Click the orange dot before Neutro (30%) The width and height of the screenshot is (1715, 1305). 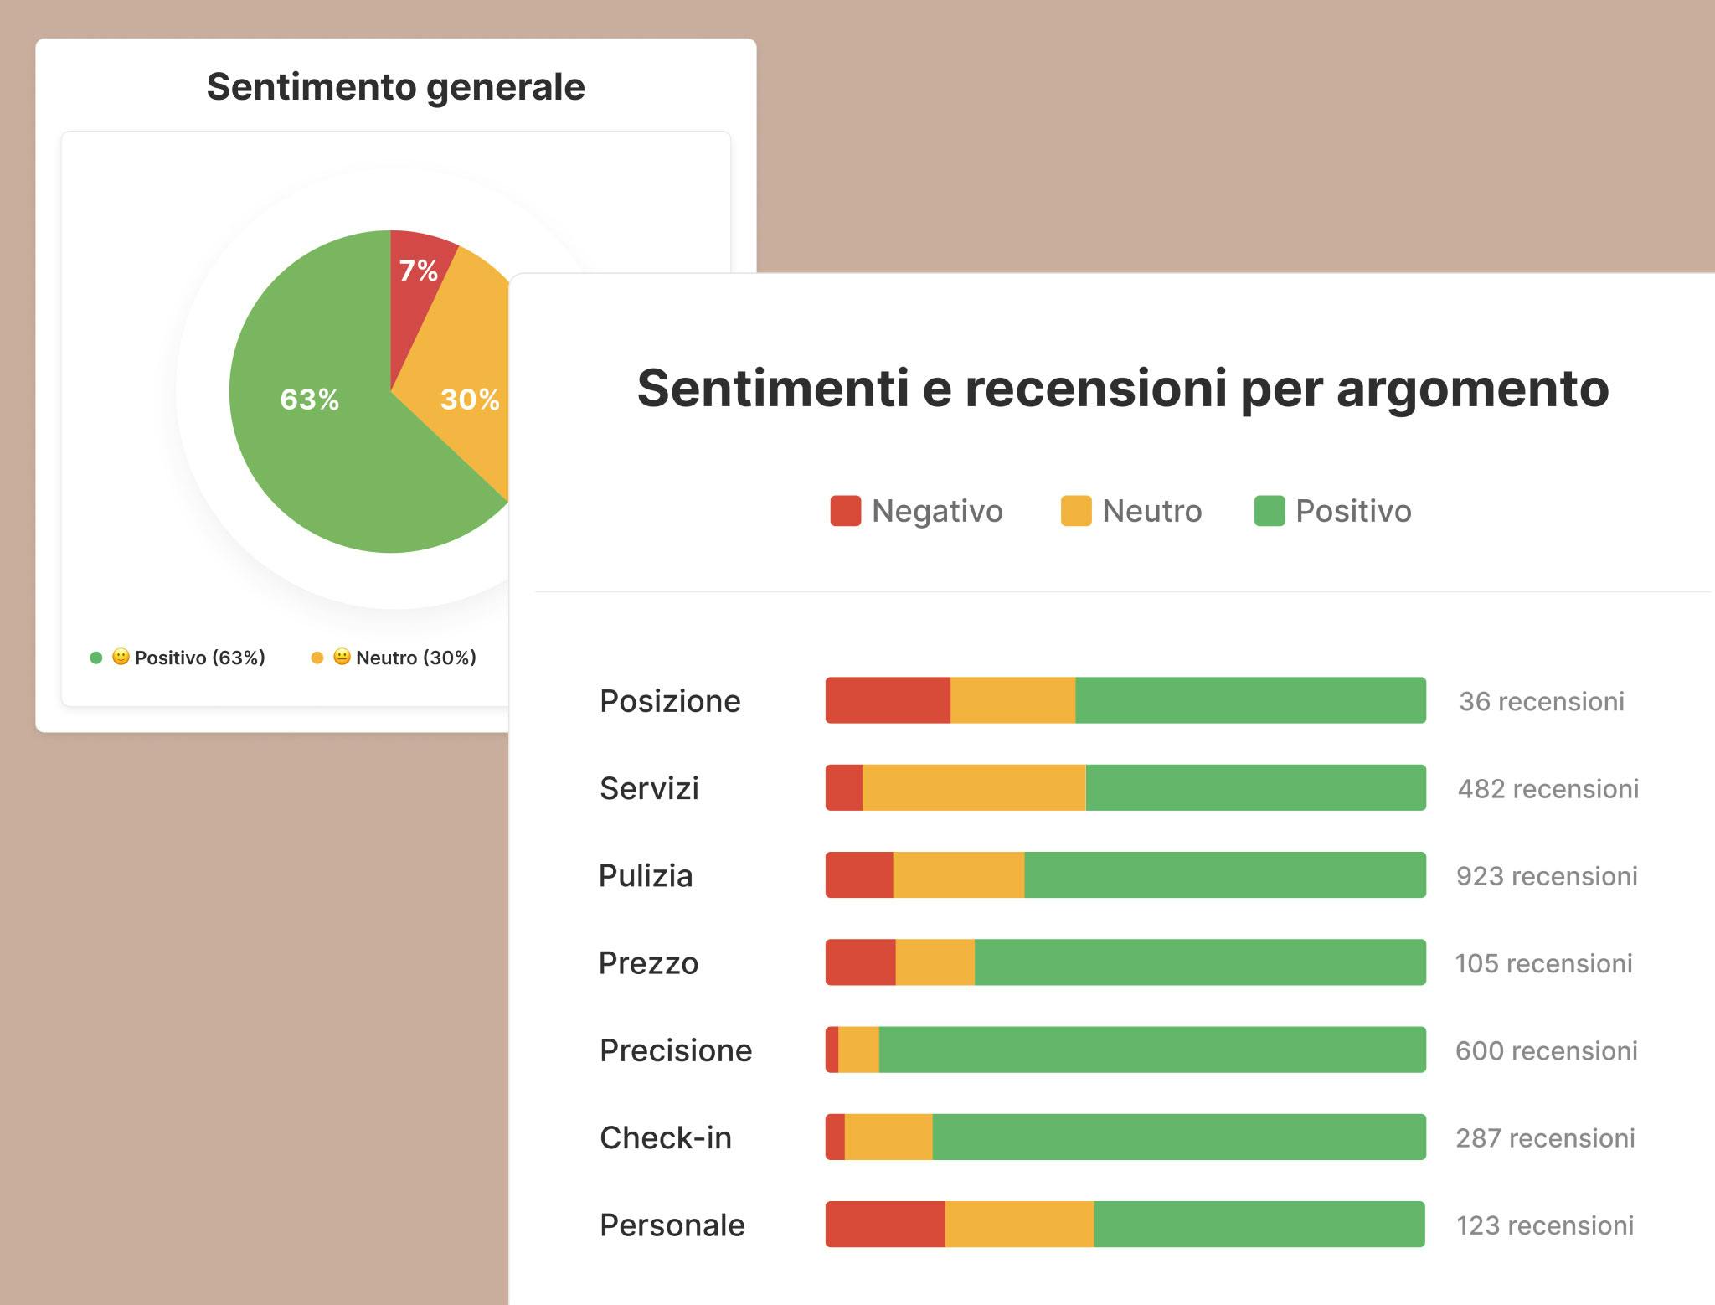pos(317,658)
